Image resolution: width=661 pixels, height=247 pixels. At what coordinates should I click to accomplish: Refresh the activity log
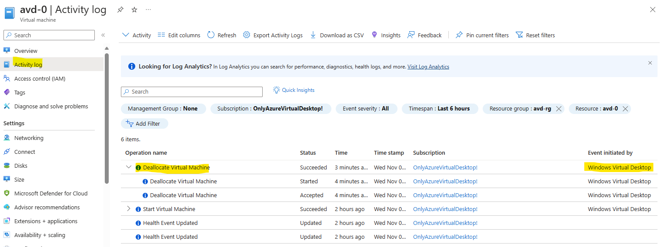tap(221, 35)
